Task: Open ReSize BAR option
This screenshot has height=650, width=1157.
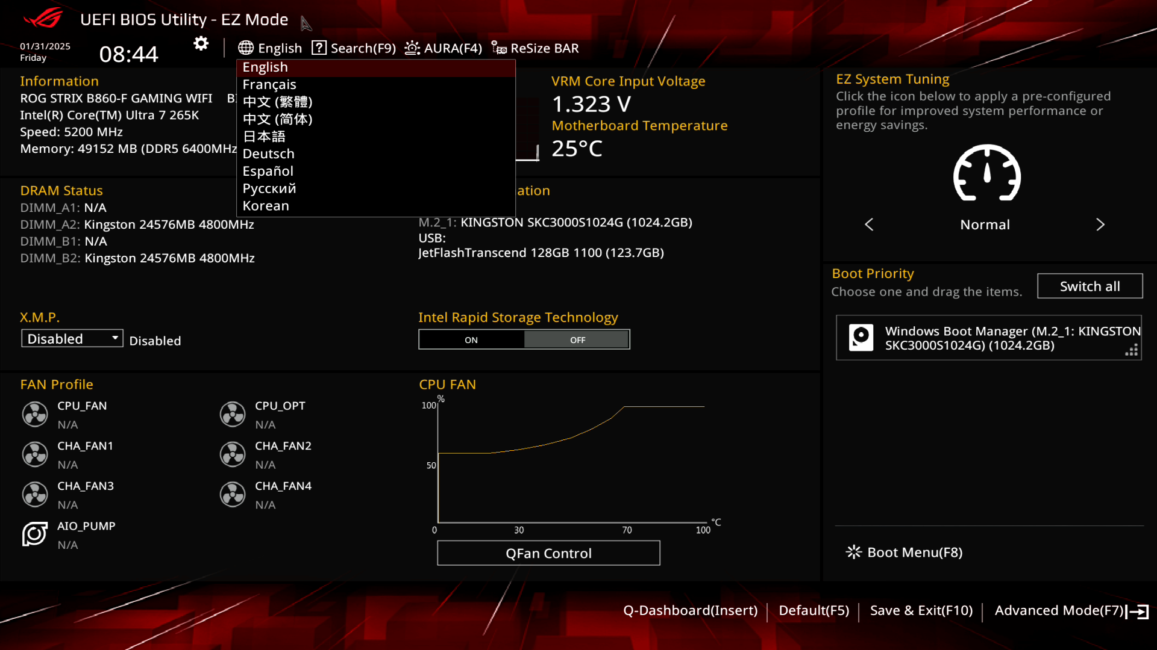Action: coord(535,48)
